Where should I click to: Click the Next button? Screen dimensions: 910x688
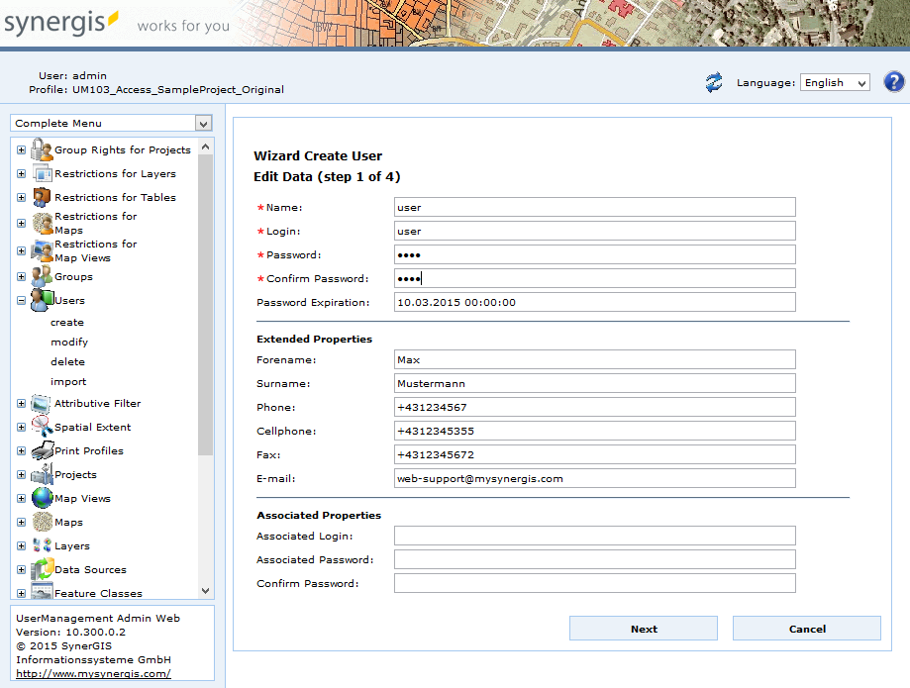(643, 629)
